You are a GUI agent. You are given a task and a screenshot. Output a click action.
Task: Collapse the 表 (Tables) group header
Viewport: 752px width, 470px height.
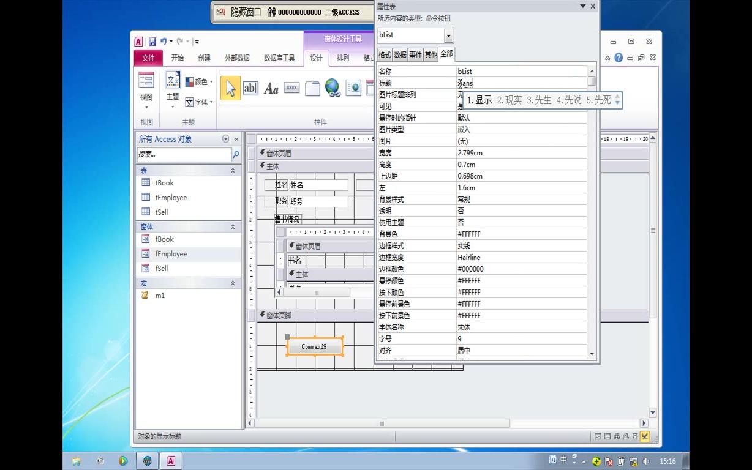tap(233, 170)
